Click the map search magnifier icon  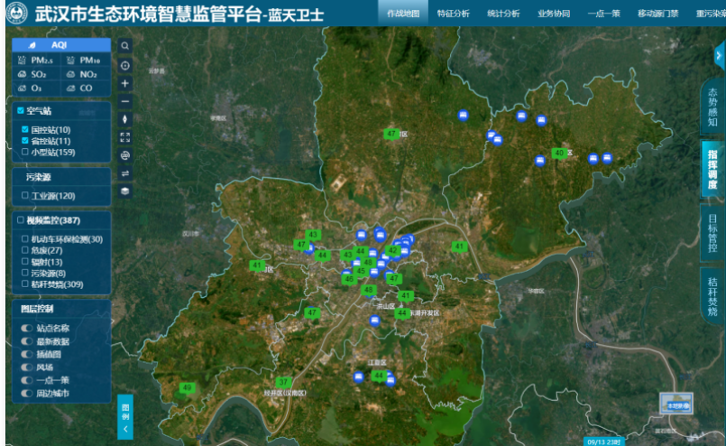click(x=124, y=45)
